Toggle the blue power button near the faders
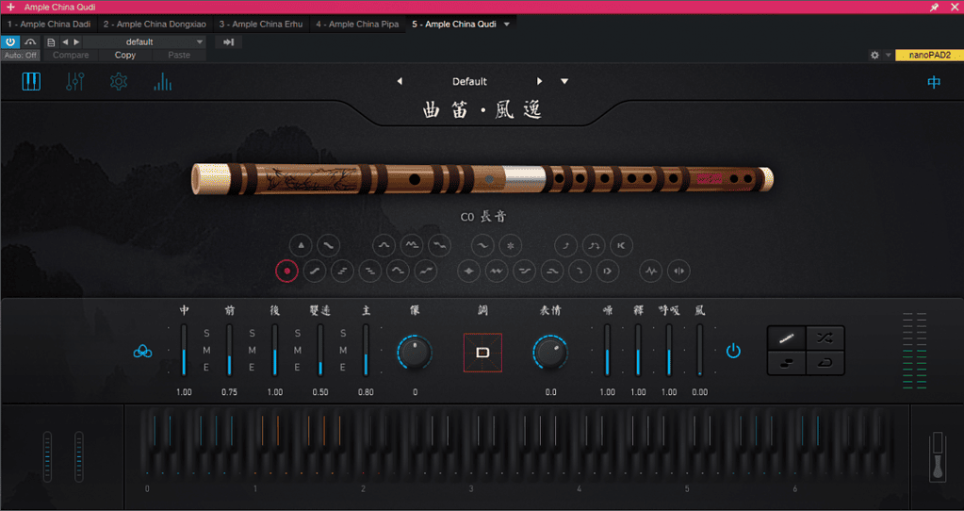964x511 pixels. tap(733, 351)
